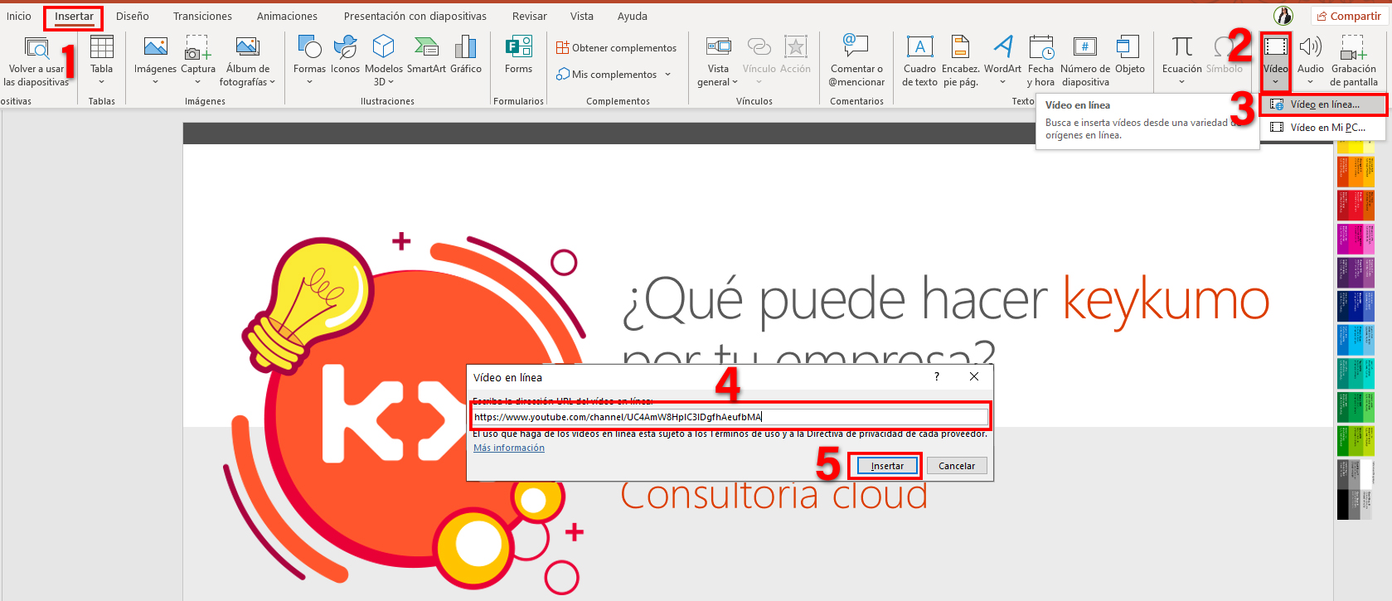Start Grabación de pantalla
Screen dimensions: 1392x601
tap(1354, 60)
